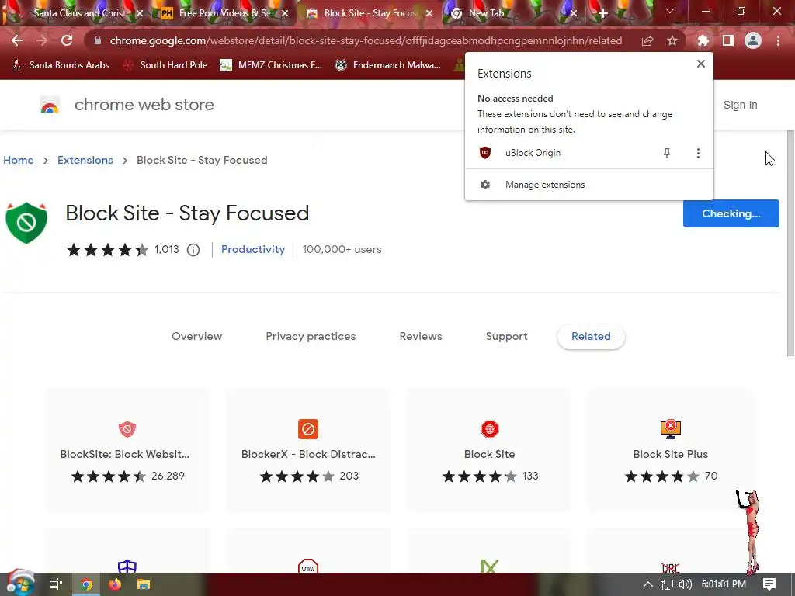
Task: Click the taskbar clock 6:01:01 PM
Action: (724, 584)
